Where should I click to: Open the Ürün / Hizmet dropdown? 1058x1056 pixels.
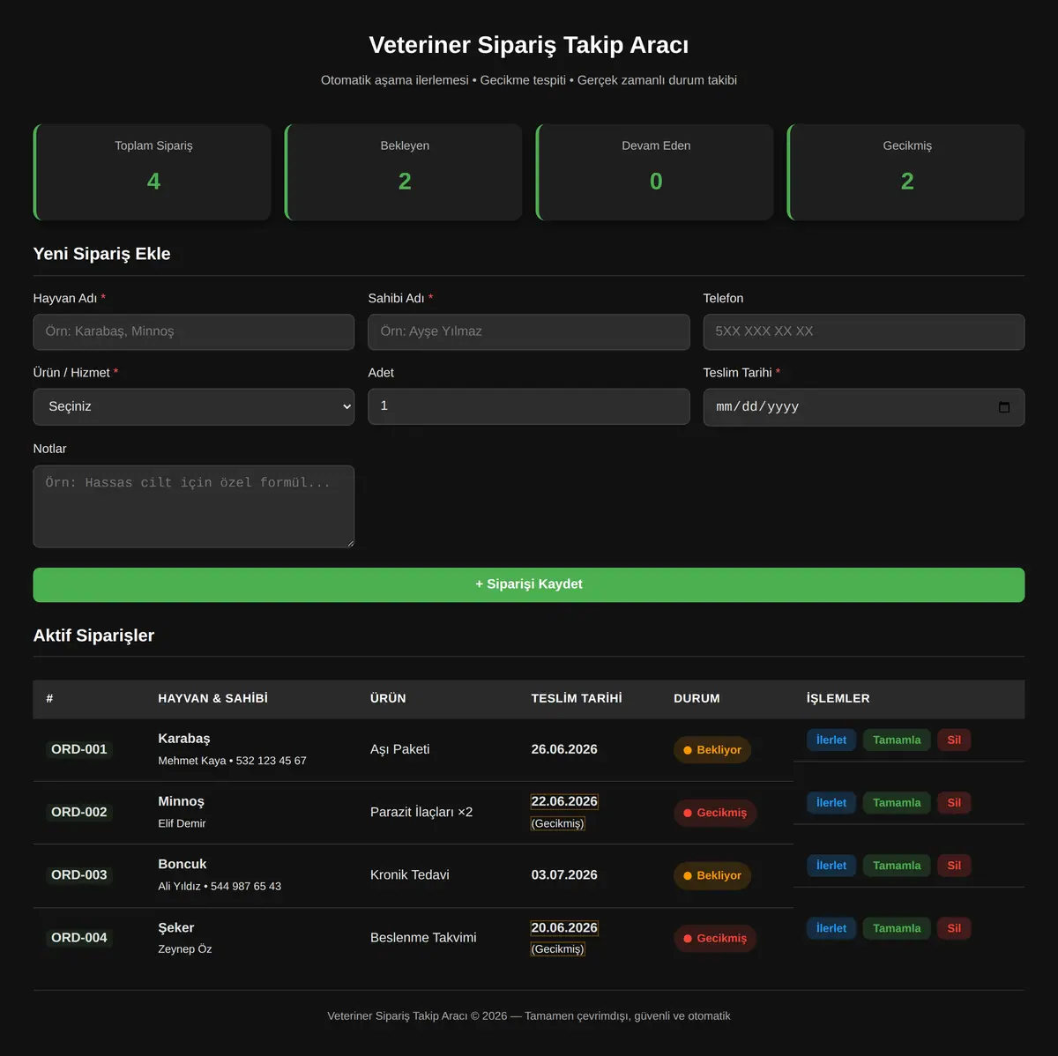pos(194,406)
